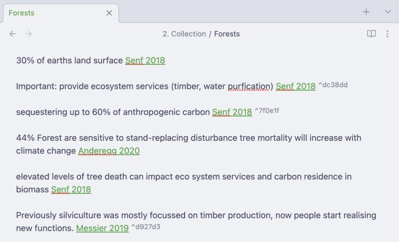Navigate forward with right arrow
Image resolution: width=399 pixels, height=242 pixels.
pyautogui.click(x=29, y=34)
